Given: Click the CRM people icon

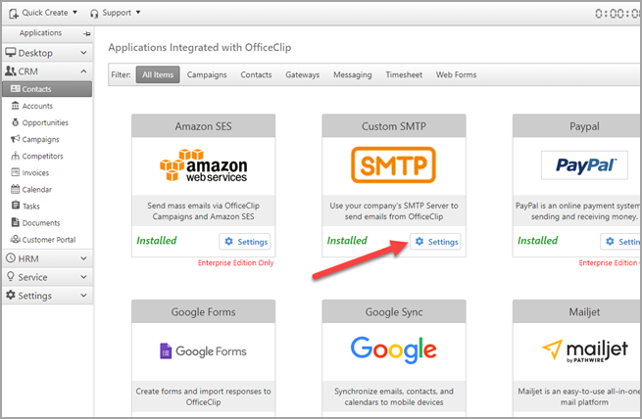Looking at the screenshot, I should click(x=10, y=71).
